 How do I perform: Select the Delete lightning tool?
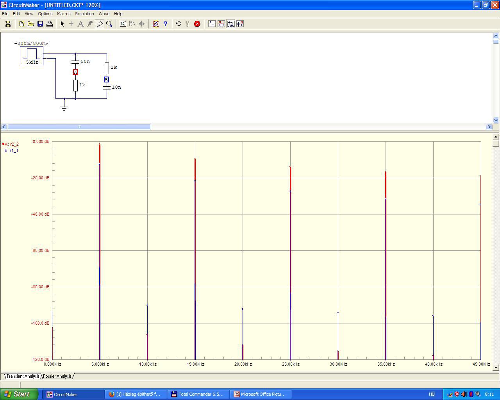click(x=90, y=24)
